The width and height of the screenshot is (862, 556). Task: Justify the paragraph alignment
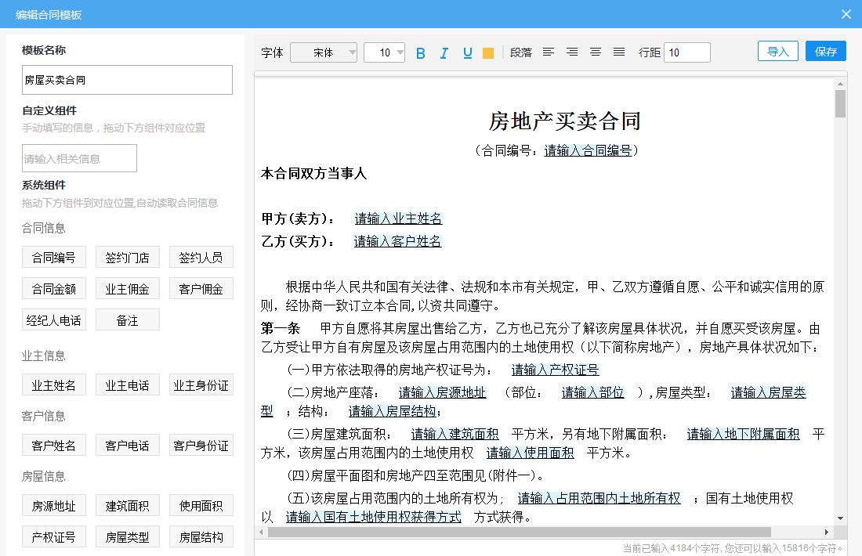coord(619,52)
